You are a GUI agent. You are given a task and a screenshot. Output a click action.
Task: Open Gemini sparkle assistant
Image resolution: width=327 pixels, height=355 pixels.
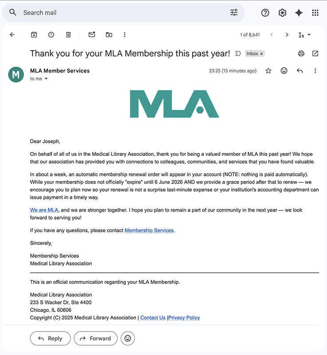point(299,13)
